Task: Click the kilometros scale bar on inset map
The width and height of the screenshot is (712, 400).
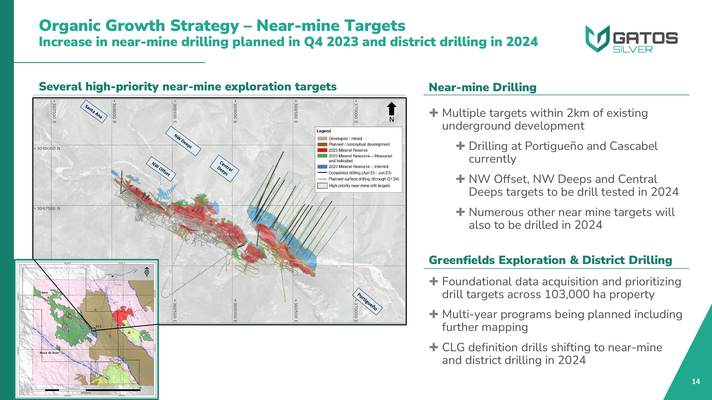Action: tap(86, 390)
